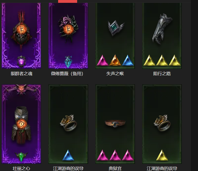Click the 失声之喉 amulet icon
This screenshot has height=171, width=198.
(116, 28)
